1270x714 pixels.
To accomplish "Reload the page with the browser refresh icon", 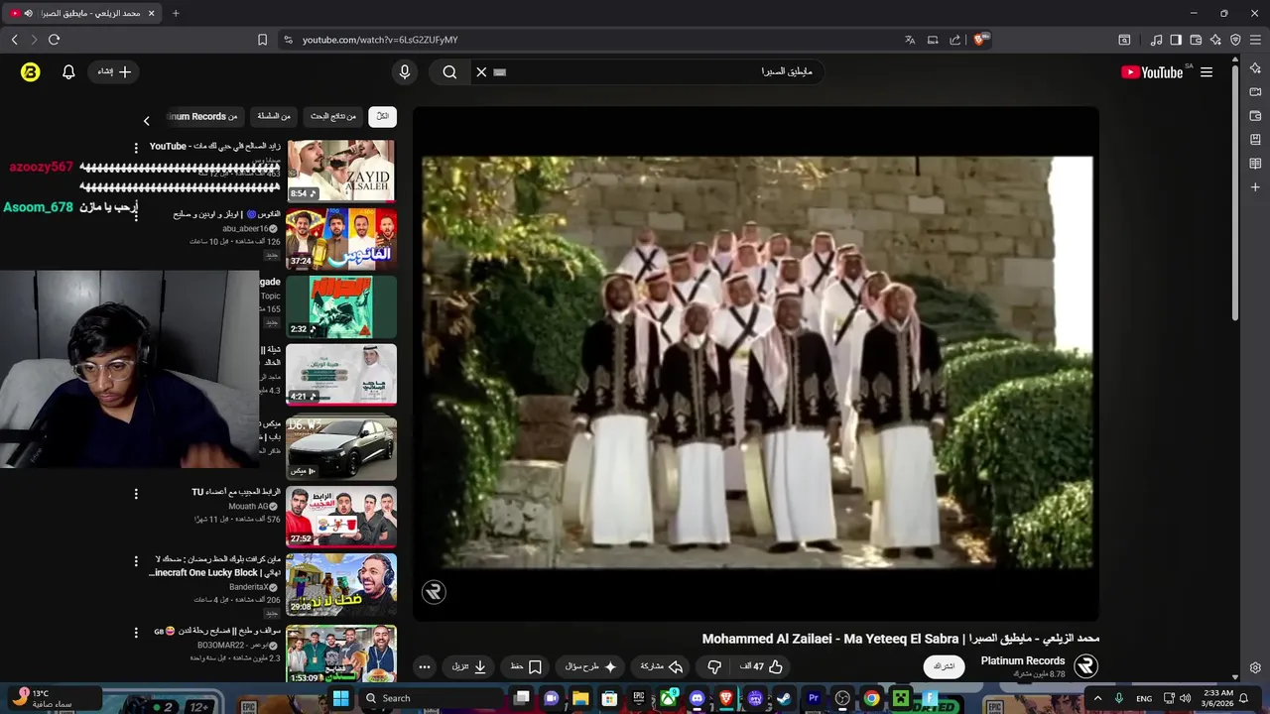I will 54,40.
